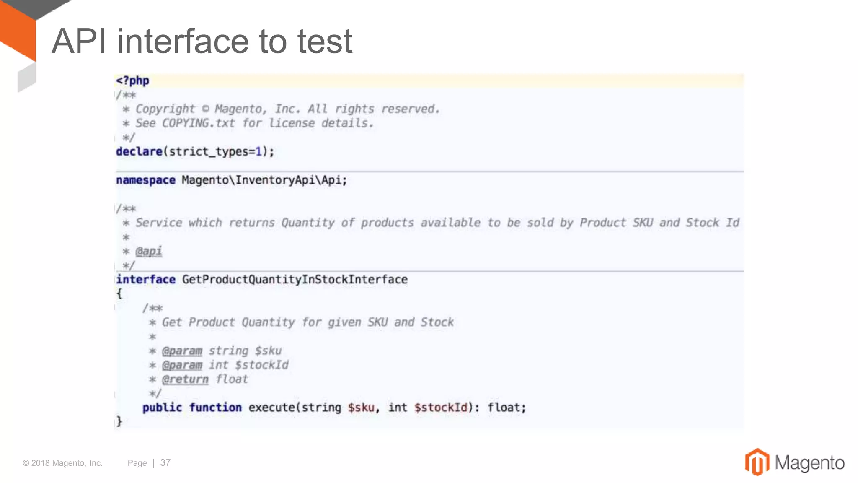This screenshot has width=858, height=483.
Task: Click the slide title "API interface to test"
Action: pyautogui.click(x=202, y=41)
